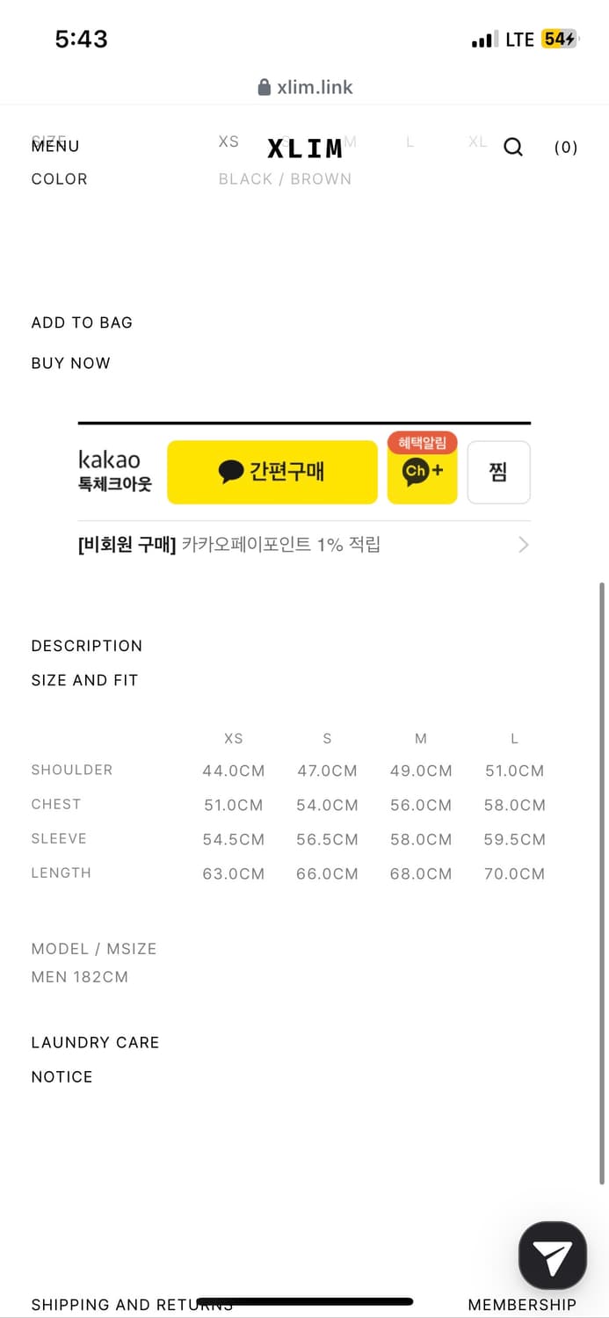Tap the XLIM logo
The width and height of the screenshot is (609, 1318).
306,148
